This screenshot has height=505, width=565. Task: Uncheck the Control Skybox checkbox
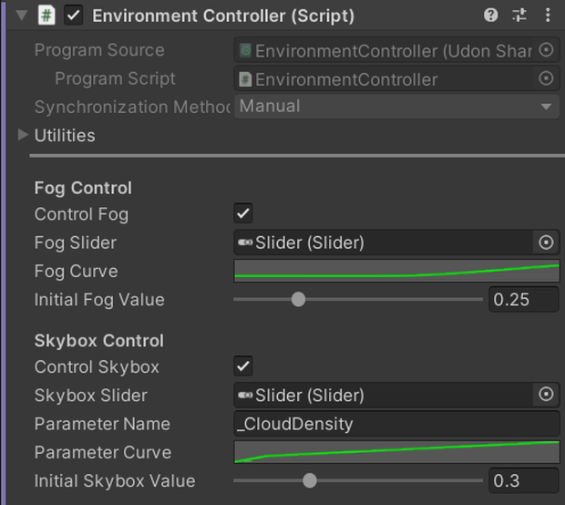click(x=243, y=366)
